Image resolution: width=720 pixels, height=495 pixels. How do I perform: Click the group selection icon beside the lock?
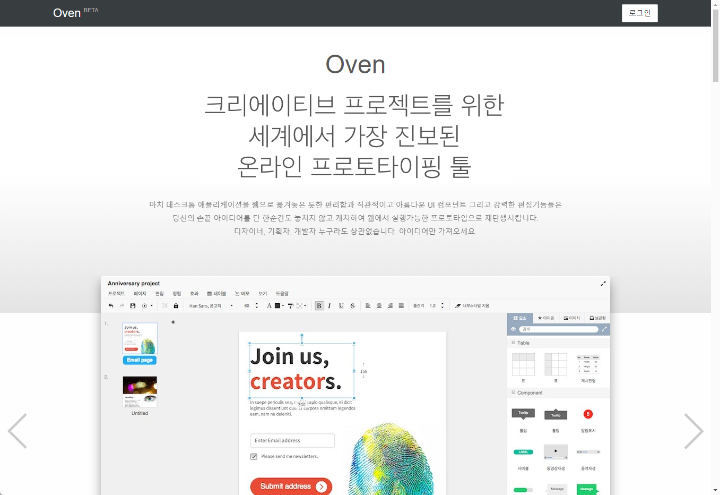click(165, 306)
